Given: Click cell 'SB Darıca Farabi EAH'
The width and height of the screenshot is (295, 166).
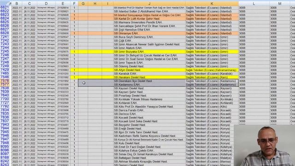Looking at the screenshot, I should click(x=149, y=110).
